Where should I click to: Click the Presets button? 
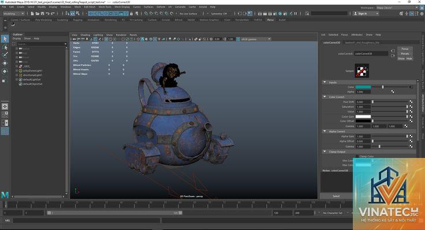point(405,54)
